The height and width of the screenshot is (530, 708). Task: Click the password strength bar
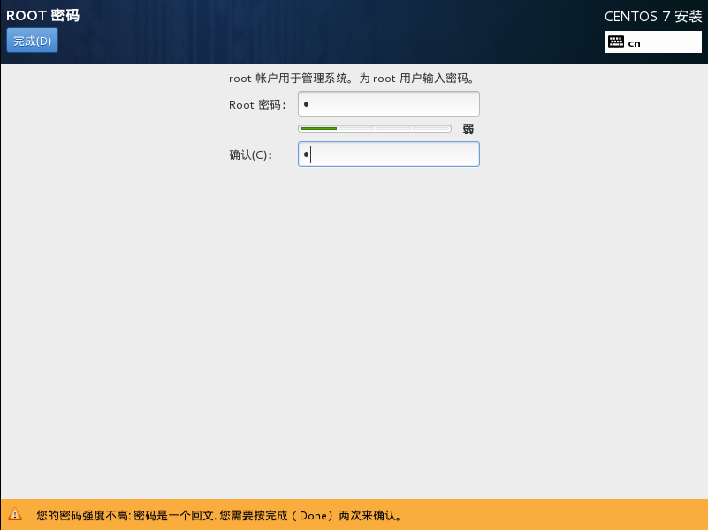pos(375,128)
